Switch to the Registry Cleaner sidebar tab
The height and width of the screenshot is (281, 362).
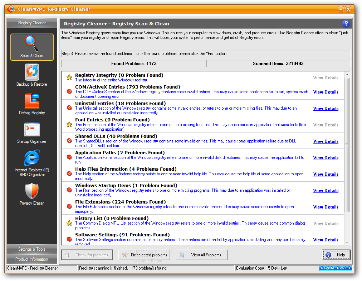pos(32,23)
